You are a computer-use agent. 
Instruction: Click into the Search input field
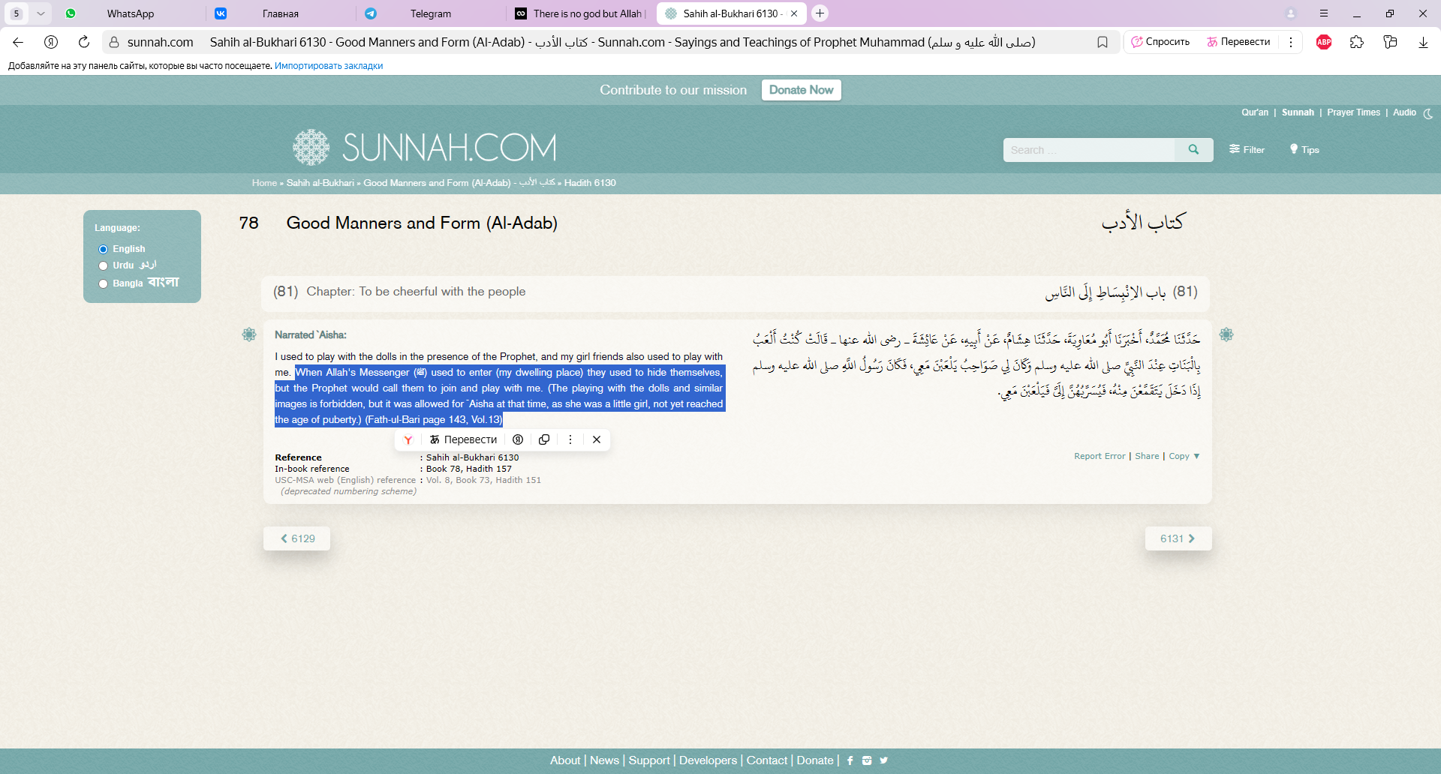(x=1088, y=150)
